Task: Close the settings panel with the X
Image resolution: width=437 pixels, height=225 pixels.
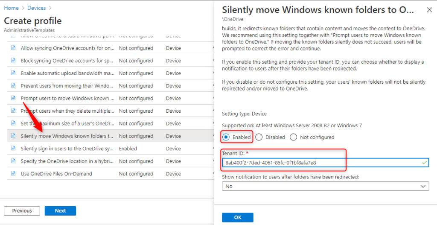Action: tap(429, 10)
